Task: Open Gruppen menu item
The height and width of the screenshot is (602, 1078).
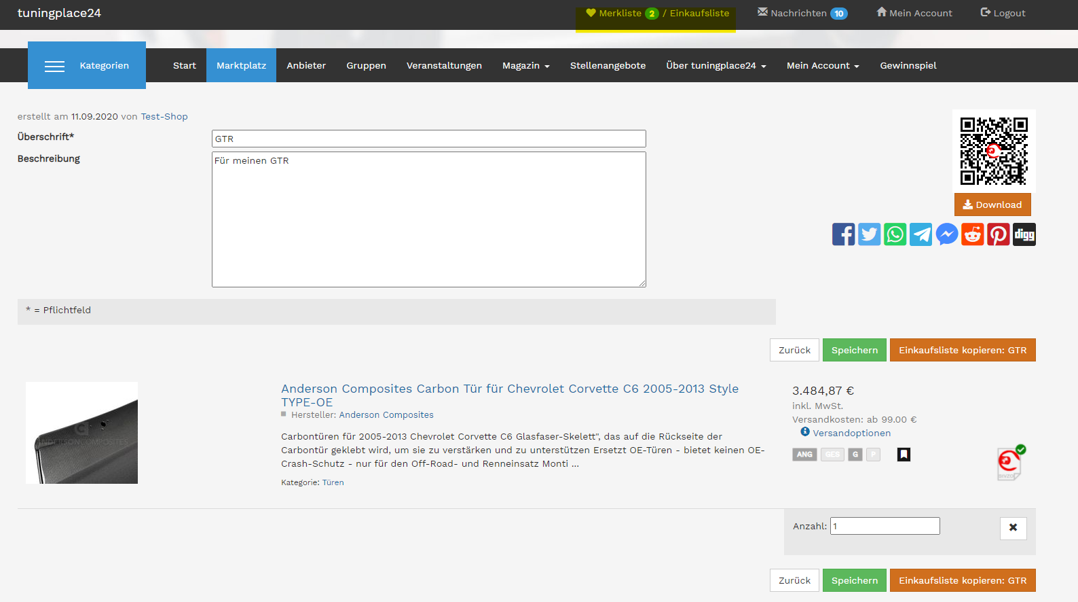Action: click(366, 65)
